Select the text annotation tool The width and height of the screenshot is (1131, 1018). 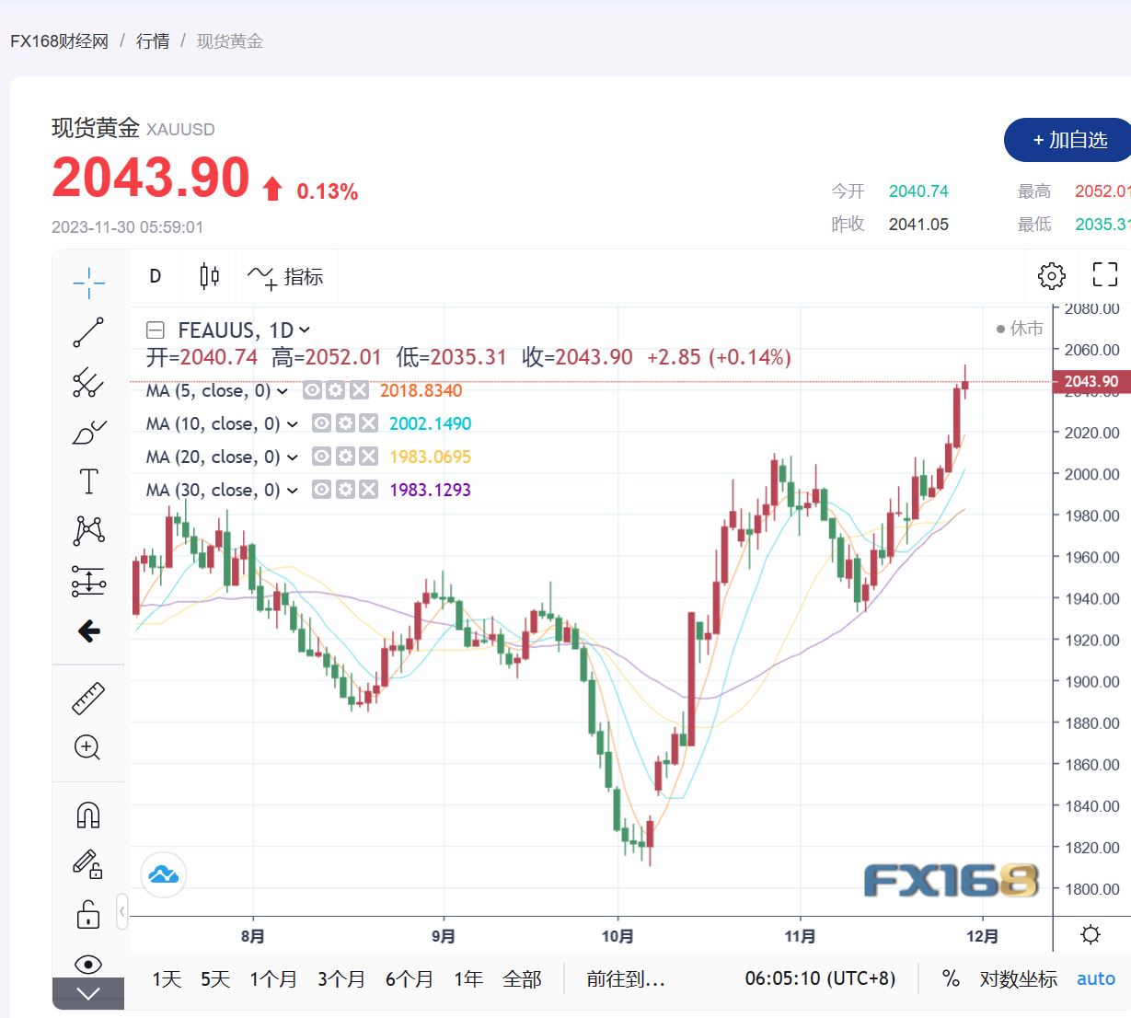click(x=88, y=481)
